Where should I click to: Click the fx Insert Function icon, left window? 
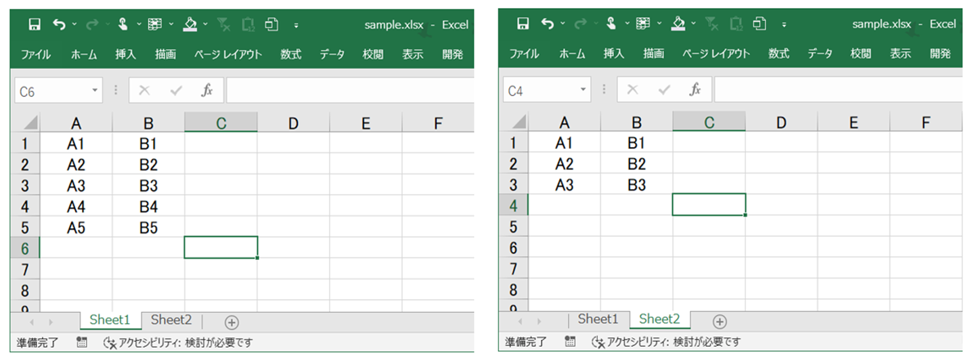tap(207, 90)
